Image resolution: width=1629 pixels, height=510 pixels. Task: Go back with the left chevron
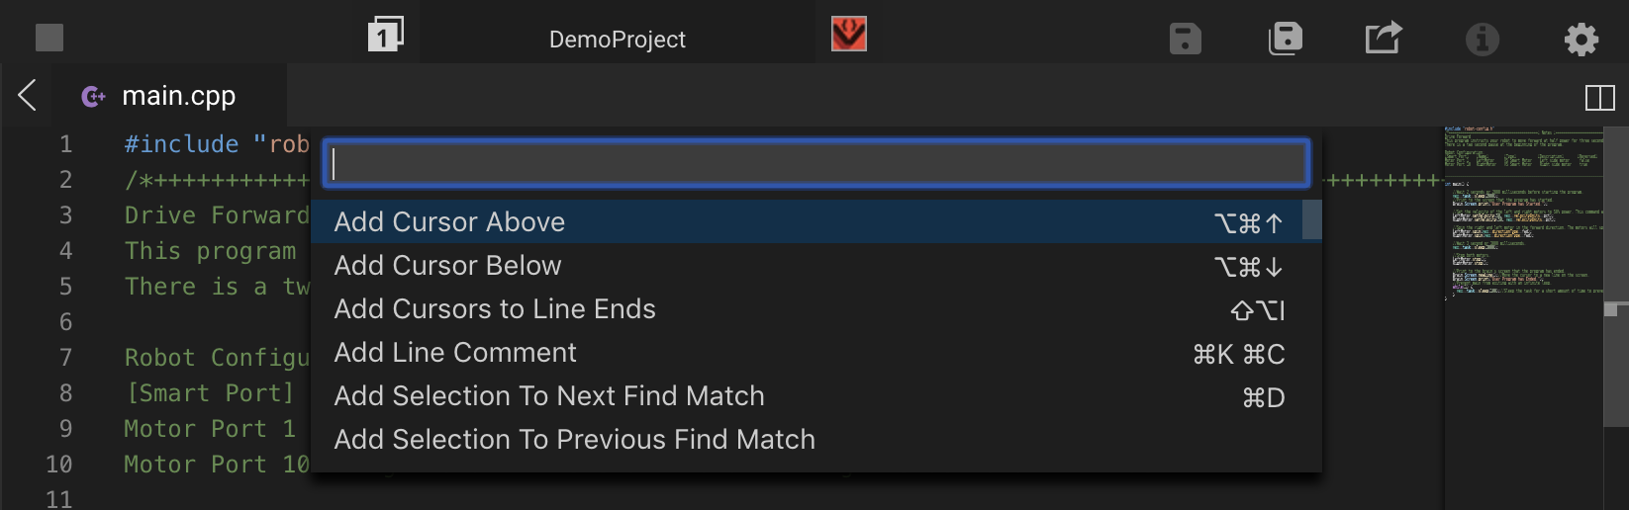(x=28, y=96)
